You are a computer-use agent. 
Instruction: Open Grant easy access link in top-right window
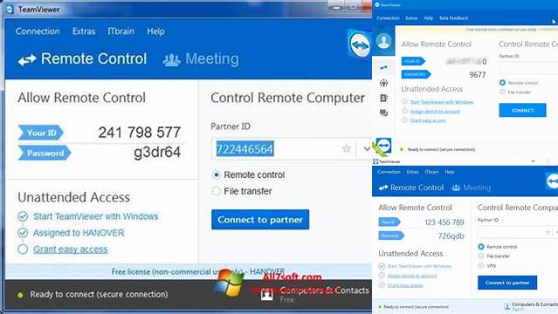click(428, 120)
